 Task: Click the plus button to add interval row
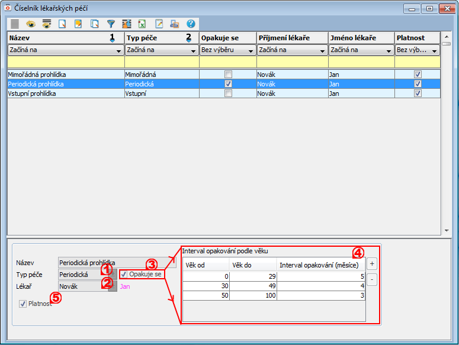point(371,263)
